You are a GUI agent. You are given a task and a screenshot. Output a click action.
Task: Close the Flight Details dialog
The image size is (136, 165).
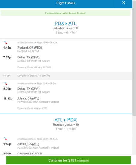click(124, 3)
